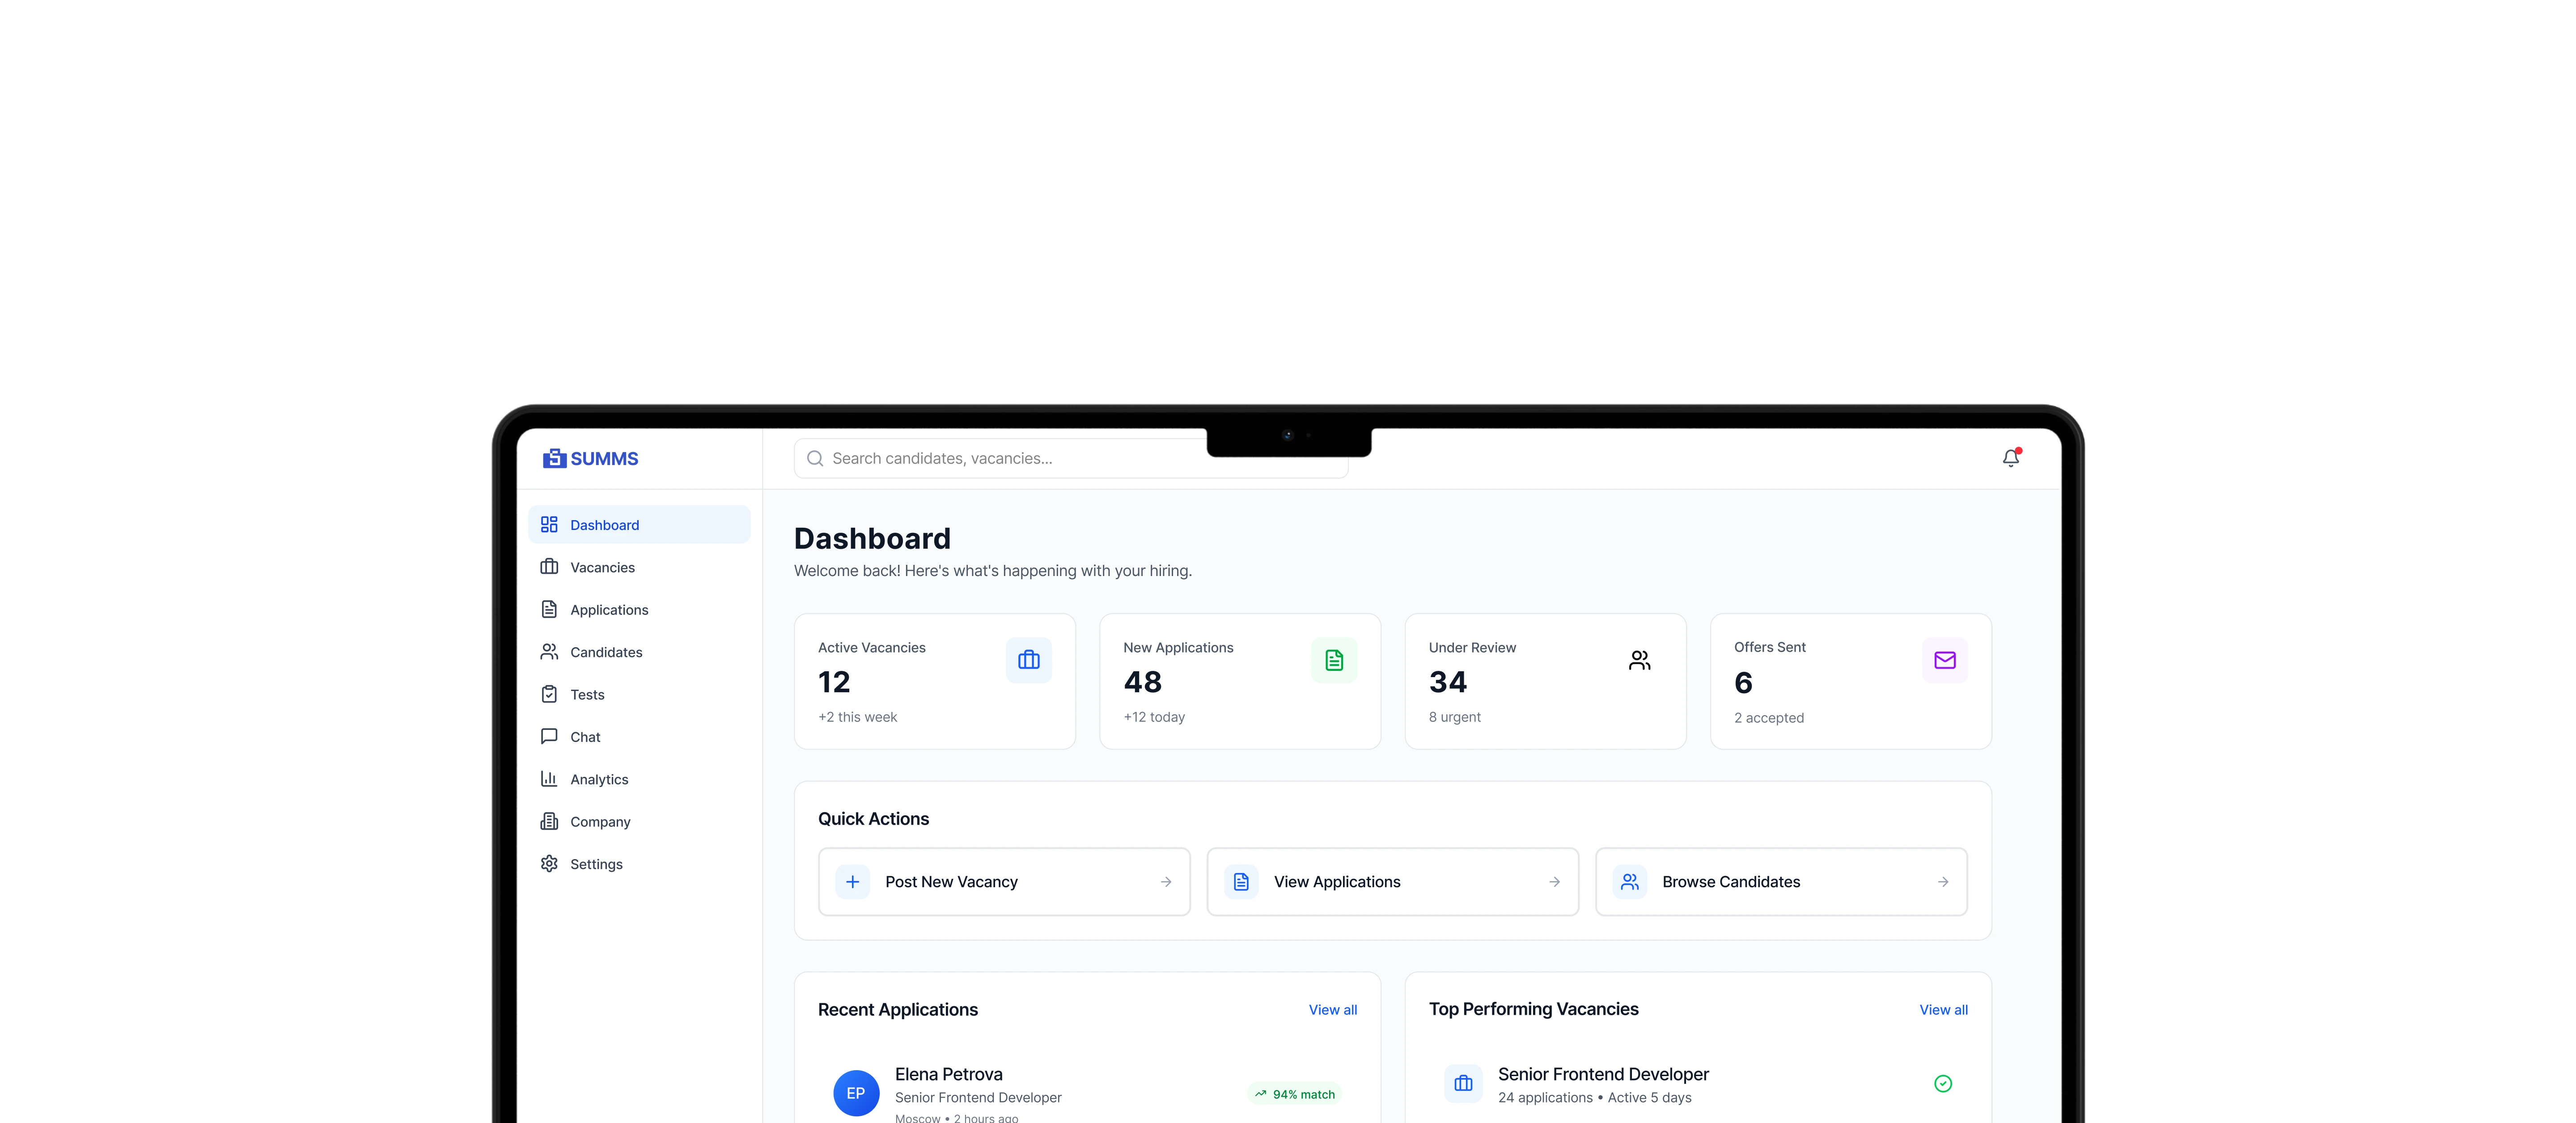Click the document icon beside View Applications
The height and width of the screenshot is (1123, 2576).
(1241, 882)
